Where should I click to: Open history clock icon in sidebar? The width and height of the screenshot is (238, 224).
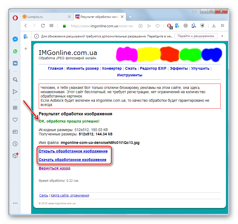coord(15,144)
